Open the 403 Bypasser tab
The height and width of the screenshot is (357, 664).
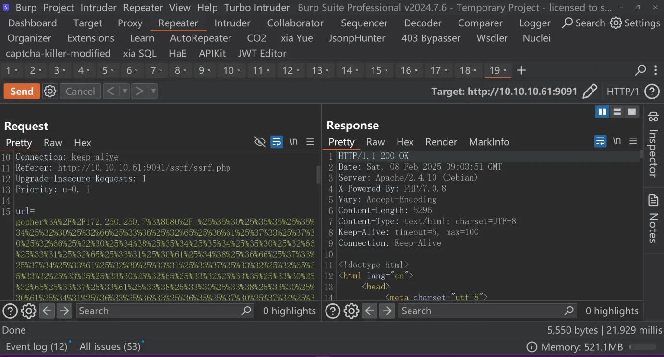point(431,38)
